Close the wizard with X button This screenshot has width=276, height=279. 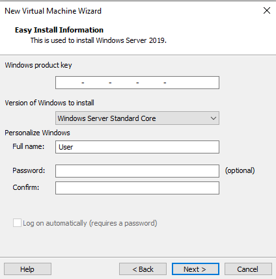click(x=267, y=10)
